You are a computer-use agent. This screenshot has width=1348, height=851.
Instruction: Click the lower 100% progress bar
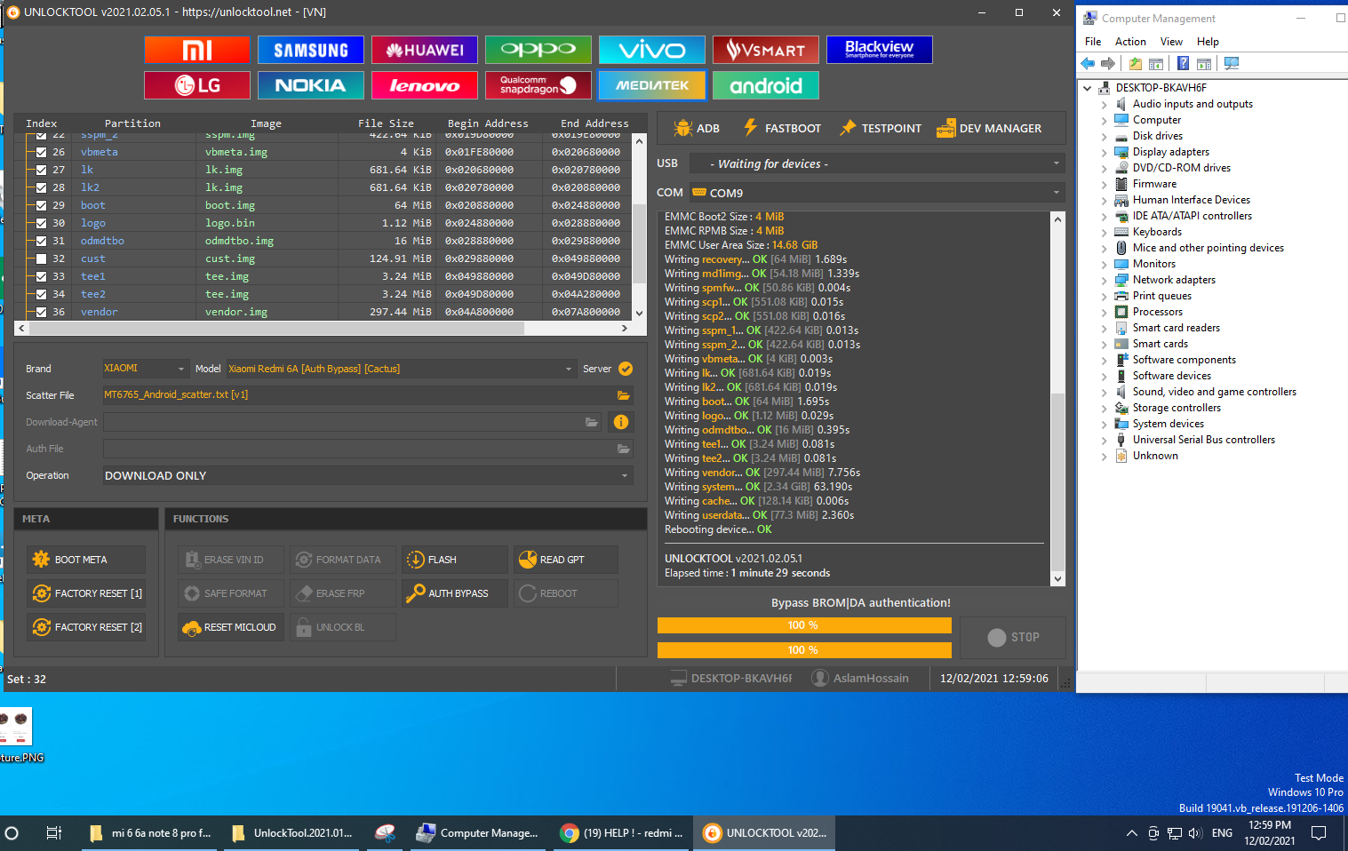click(x=804, y=650)
